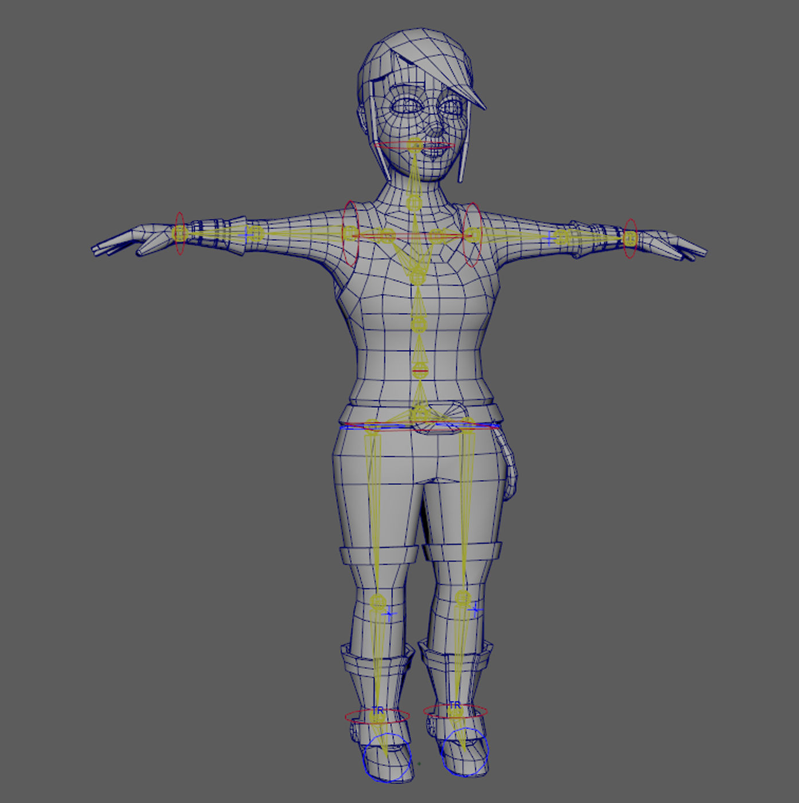Select the neck joint below the chin
This screenshot has height=803, width=799.
coord(414,203)
